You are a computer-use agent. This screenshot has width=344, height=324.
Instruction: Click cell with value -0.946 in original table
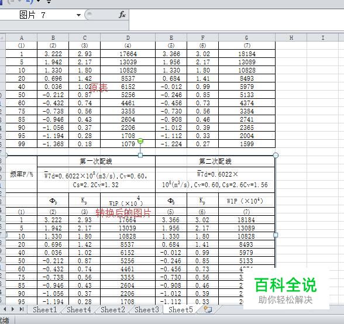(x=53, y=119)
